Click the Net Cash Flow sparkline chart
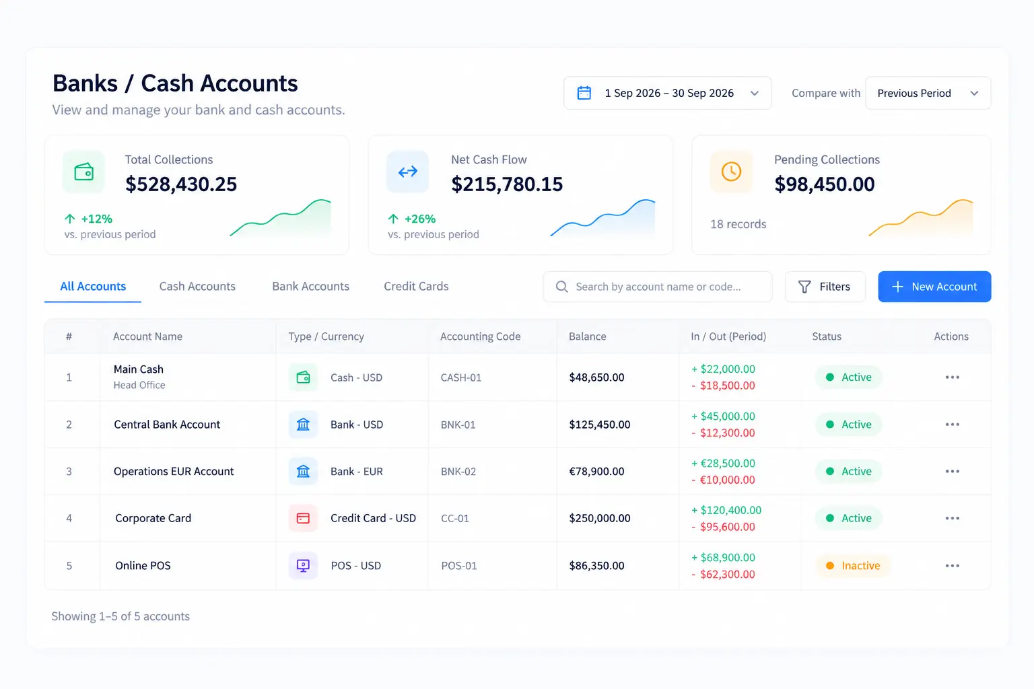Image resolution: width=1034 pixels, height=689 pixels. click(602, 217)
